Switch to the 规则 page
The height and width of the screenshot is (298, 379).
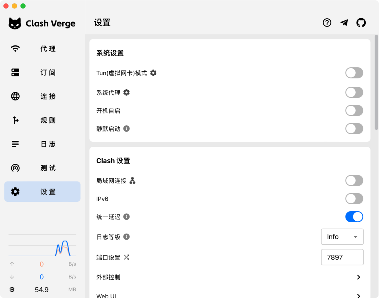pyautogui.click(x=42, y=120)
